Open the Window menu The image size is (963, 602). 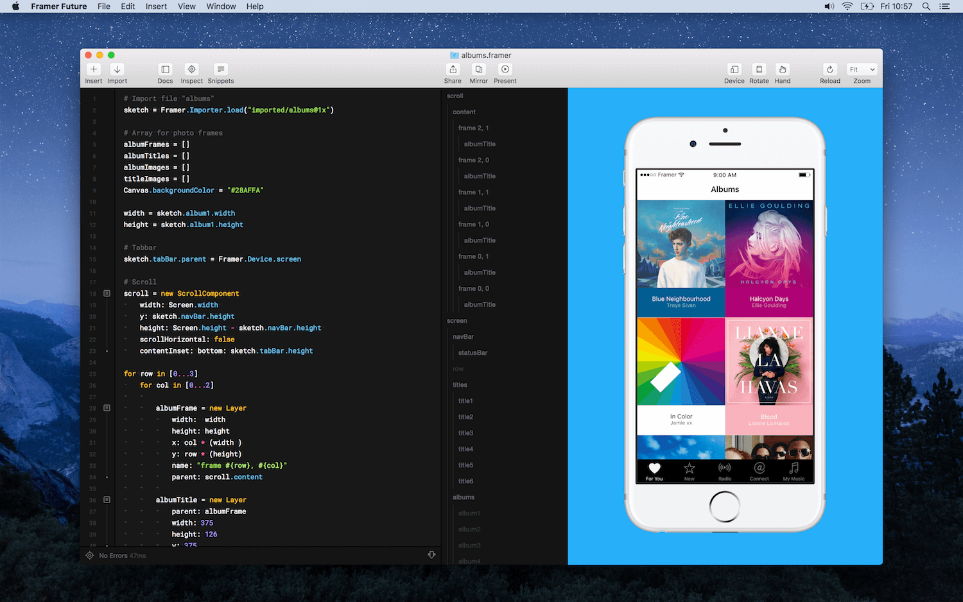click(221, 6)
